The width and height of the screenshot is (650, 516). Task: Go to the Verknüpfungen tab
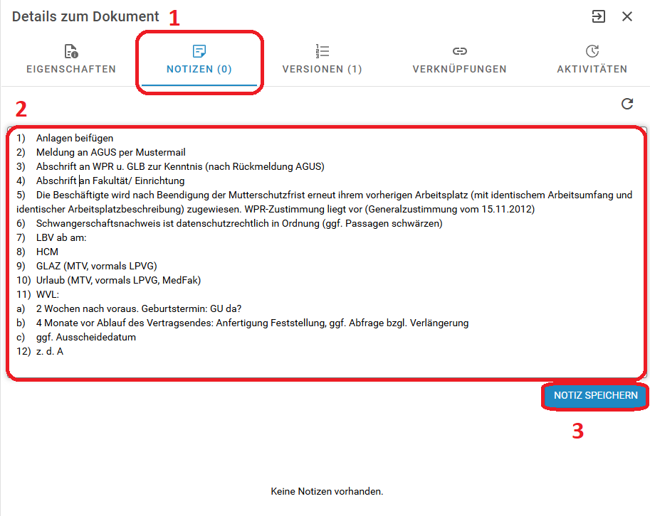(x=459, y=69)
